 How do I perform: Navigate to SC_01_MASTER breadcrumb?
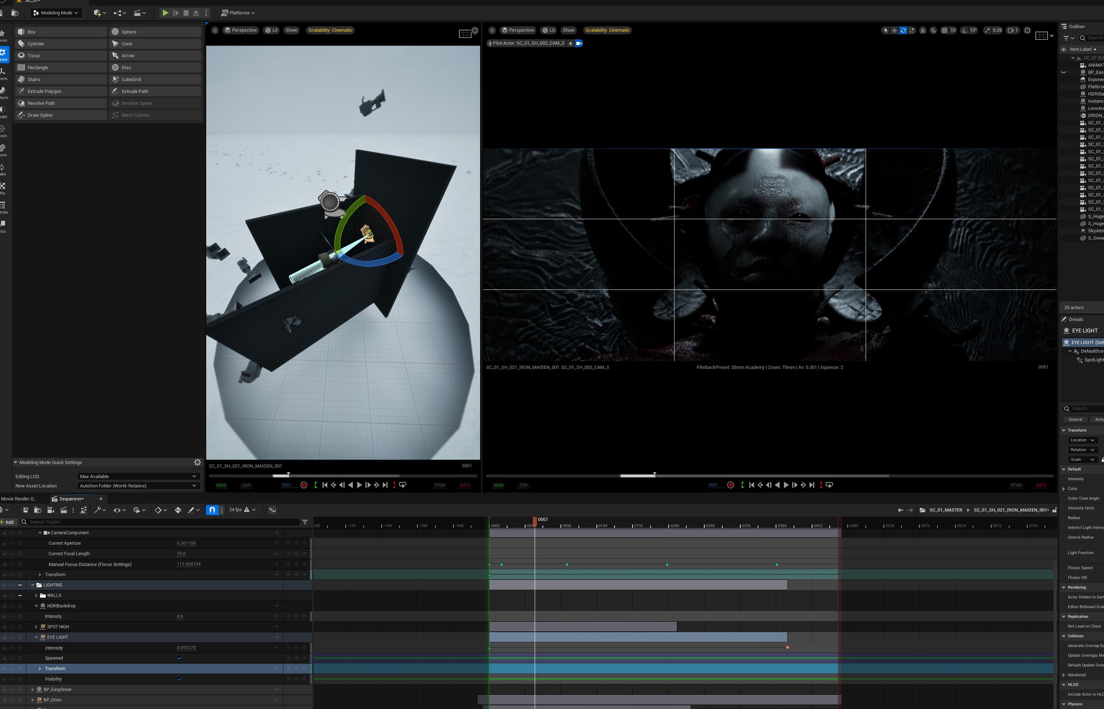(946, 510)
